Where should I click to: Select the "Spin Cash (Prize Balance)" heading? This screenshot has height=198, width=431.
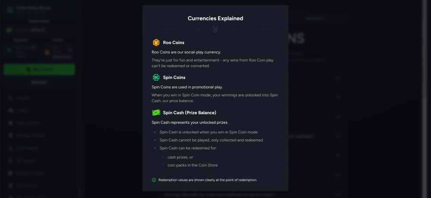coord(190,113)
